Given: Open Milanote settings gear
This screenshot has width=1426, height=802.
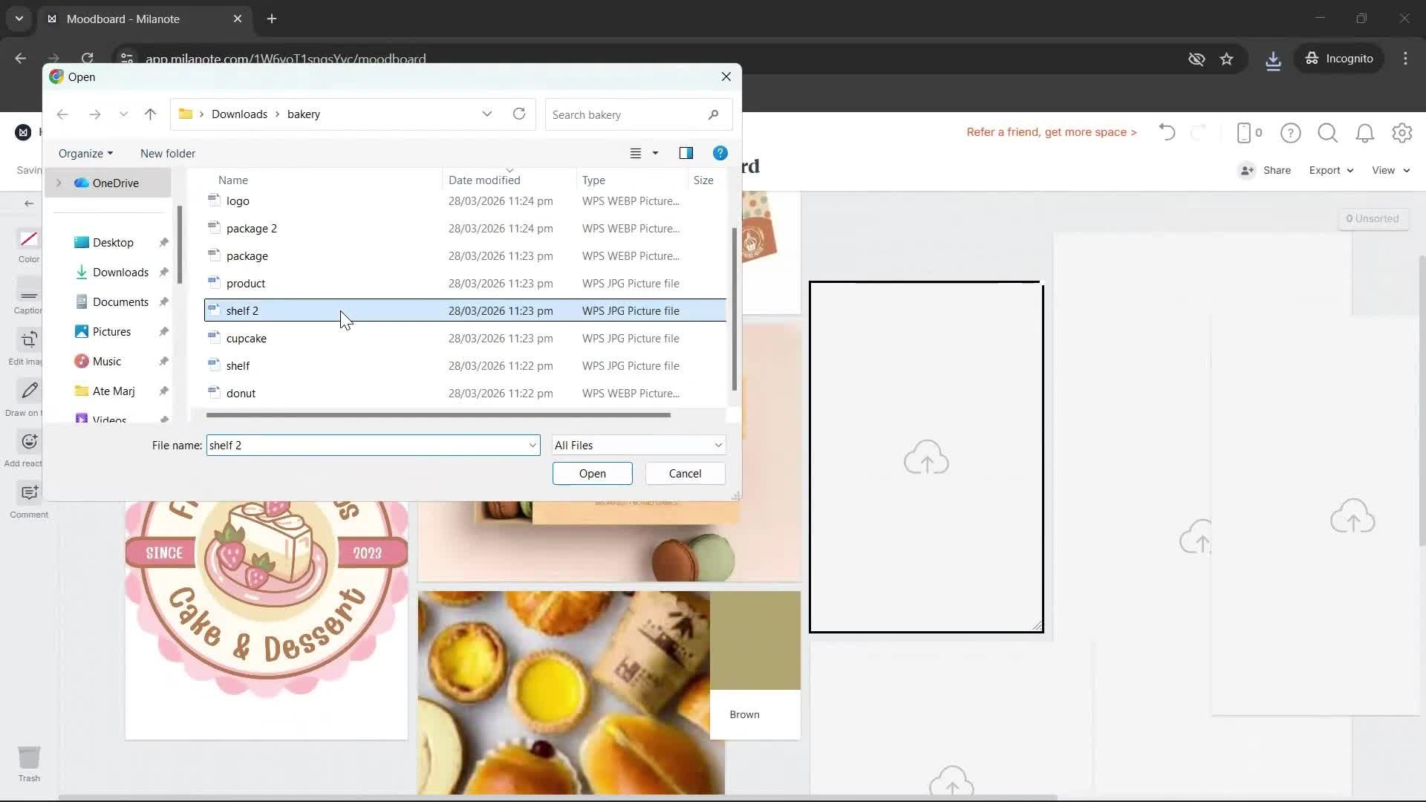Looking at the screenshot, I should pos(1402,133).
